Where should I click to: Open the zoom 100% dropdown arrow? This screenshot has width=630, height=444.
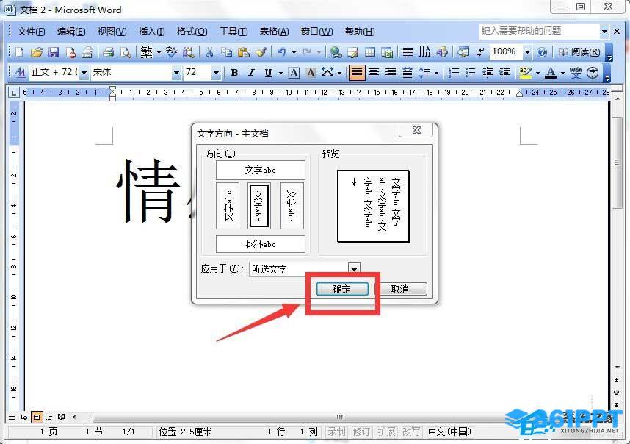(x=527, y=52)
